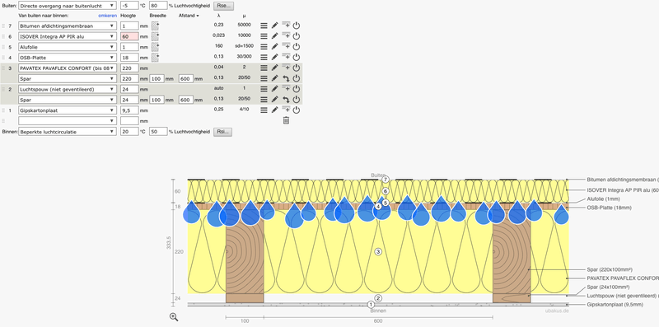This screenshot has height=327, width=659.
Task: Click inside temperature field showing 20
Action: 129,132
